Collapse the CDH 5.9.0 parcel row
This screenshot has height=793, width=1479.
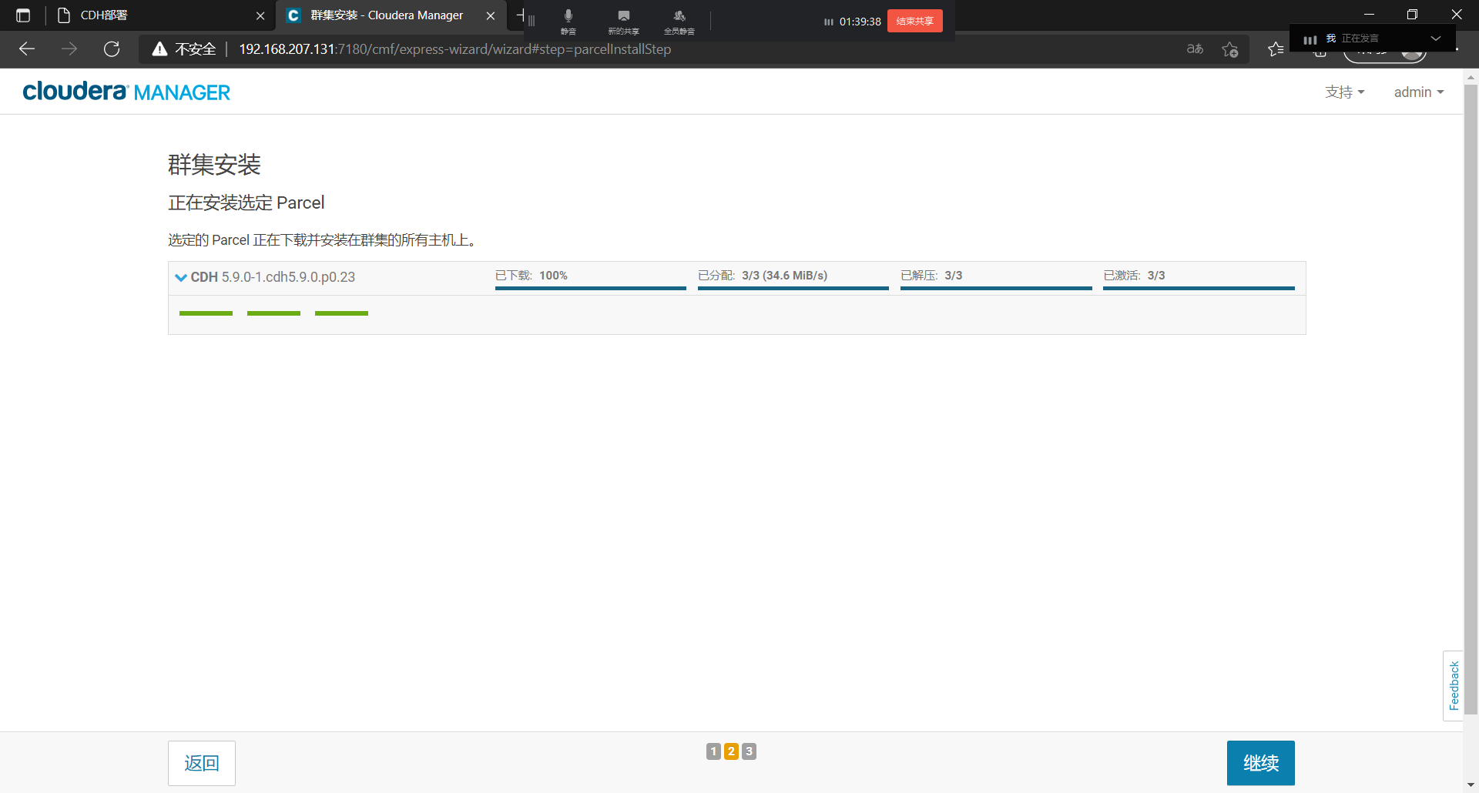[x=181, y=277]
